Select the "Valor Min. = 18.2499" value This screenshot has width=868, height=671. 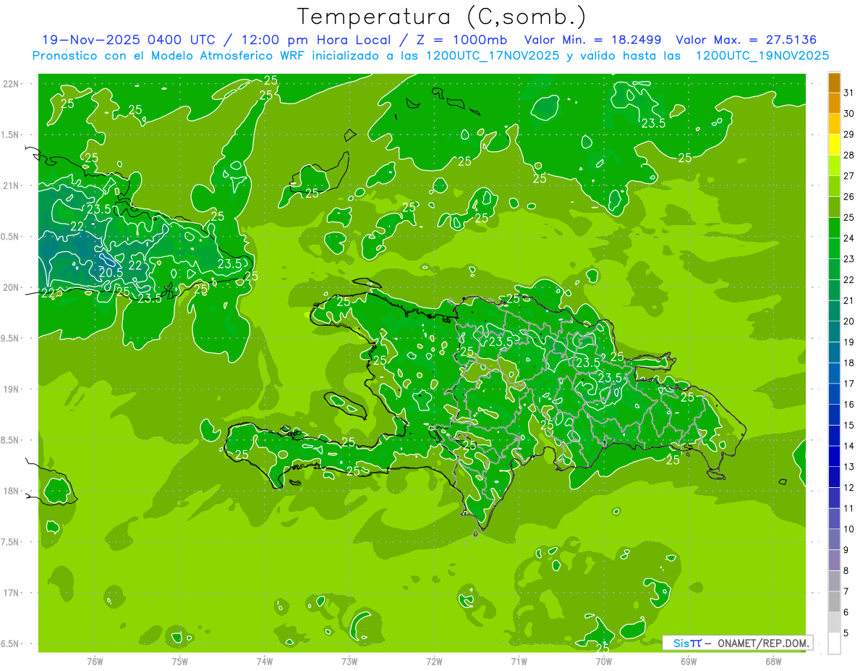click(594, 40)
